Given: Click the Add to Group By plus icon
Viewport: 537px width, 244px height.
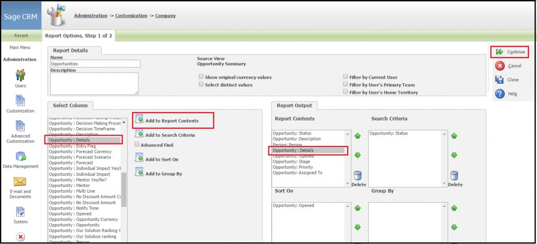Looking at the screenshot, I should [139, 172].
